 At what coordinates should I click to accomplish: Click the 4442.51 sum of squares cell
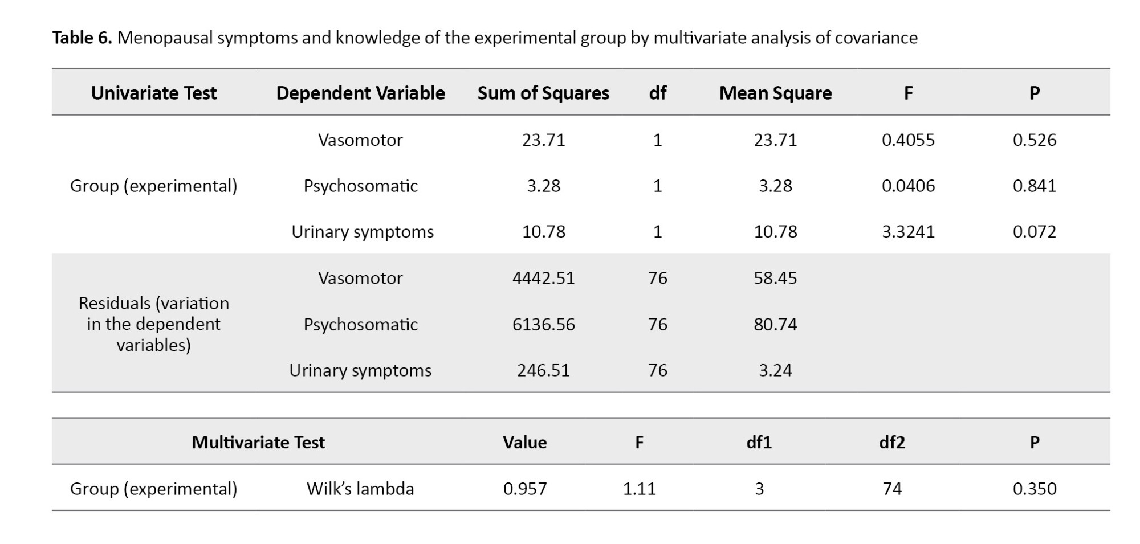click(543, 278)
